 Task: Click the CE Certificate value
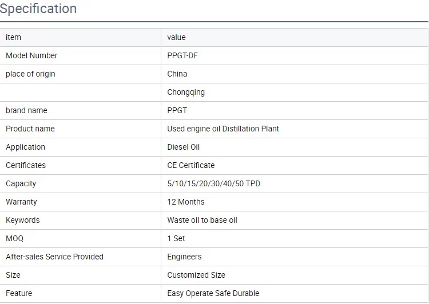[191, 165]
